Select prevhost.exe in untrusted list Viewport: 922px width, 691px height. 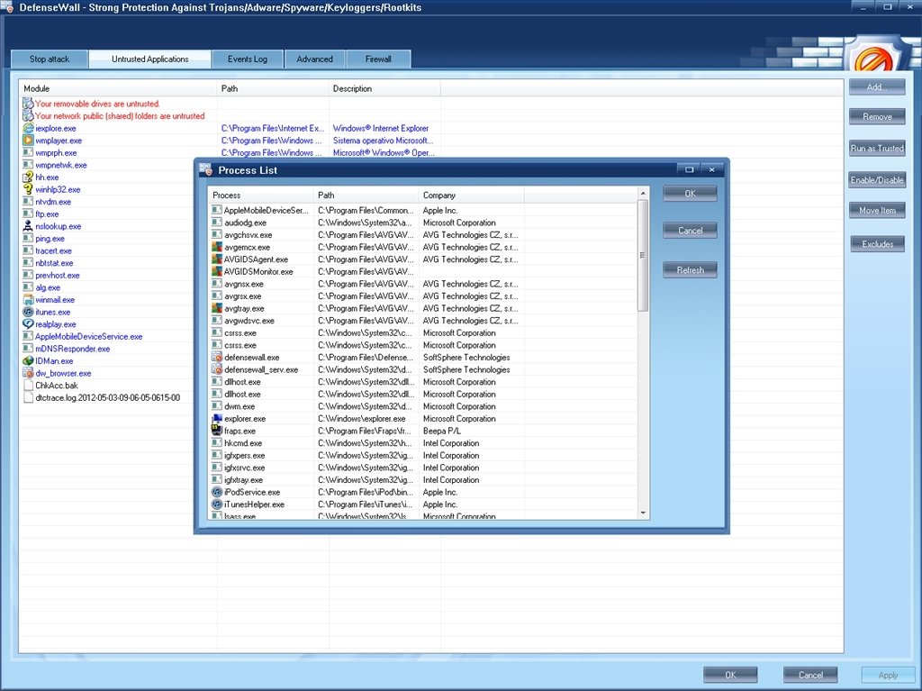tap(57, 276)
